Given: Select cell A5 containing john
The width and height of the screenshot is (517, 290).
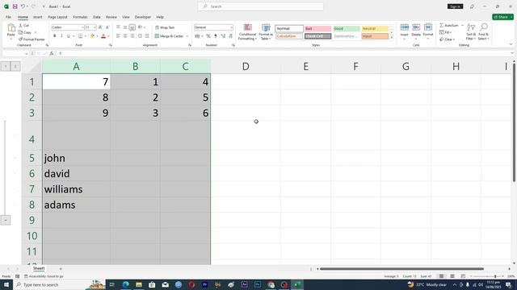Looking at the screenshot, I should coord(76,158).
